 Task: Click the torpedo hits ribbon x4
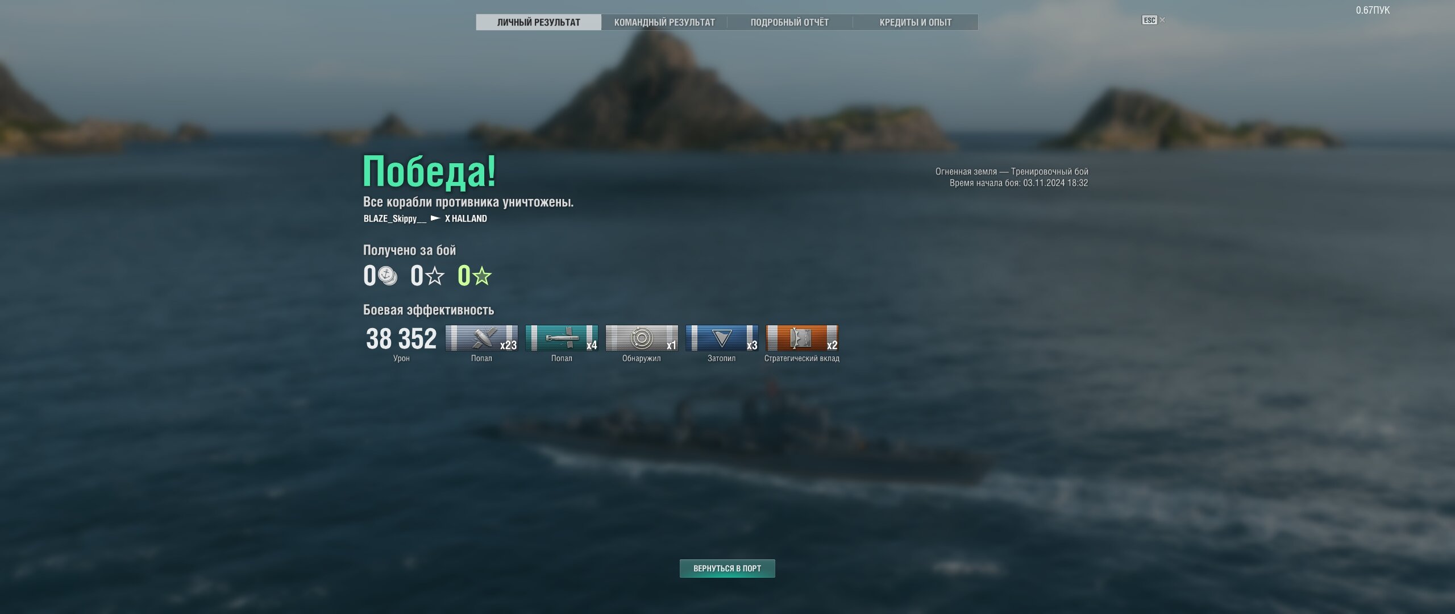pos(562,338)
